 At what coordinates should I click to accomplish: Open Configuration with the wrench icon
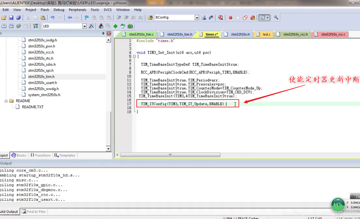point(276,18)
